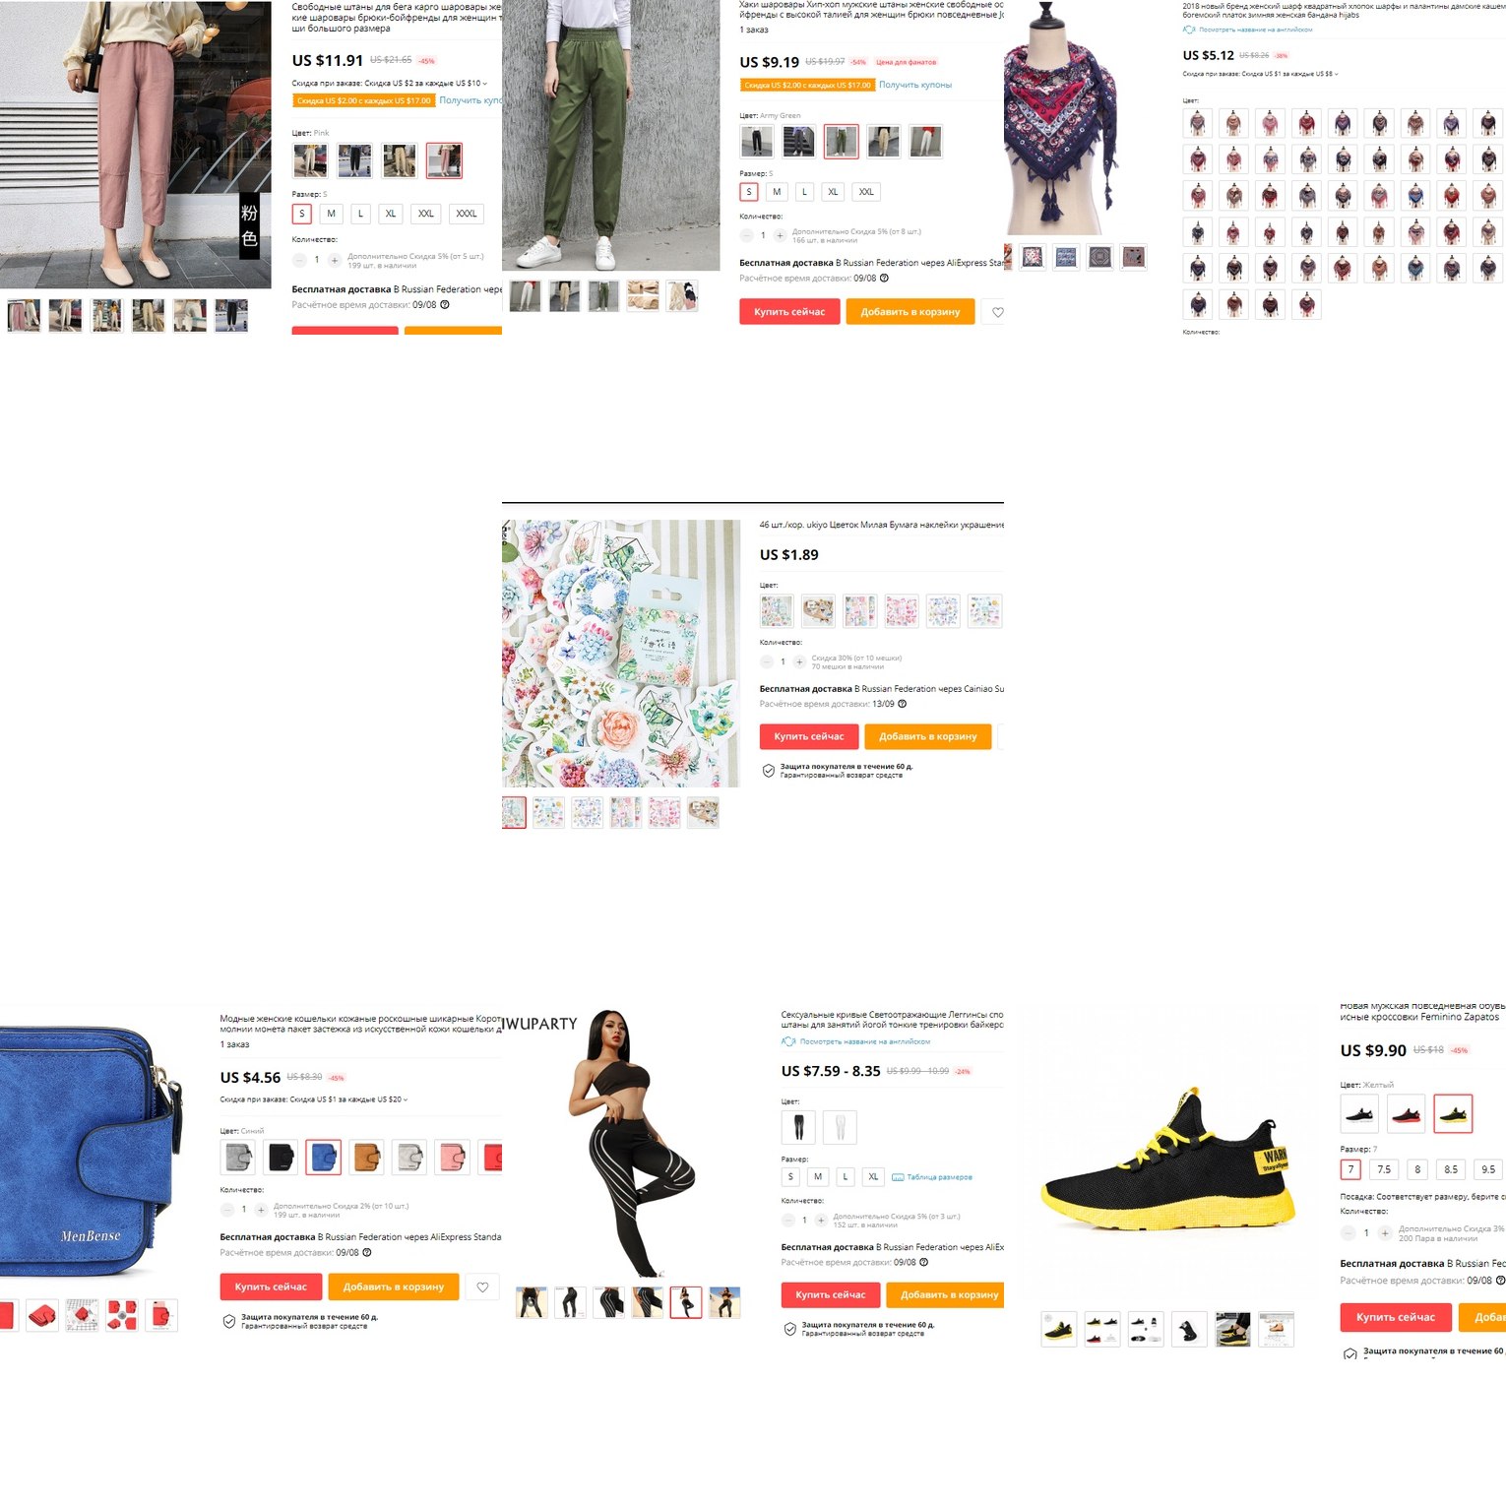The height and width of the screenshot is (1506, 1506).
Task: Click 'Добавить в корзину' for the blue wallet
Action: [x=394, y=1286]
